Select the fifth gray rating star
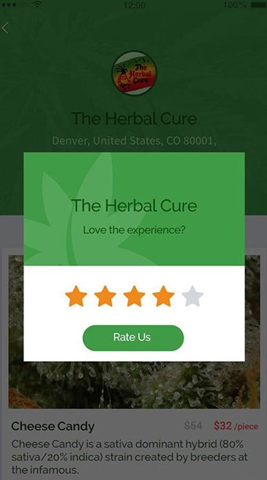Screen dimensions: 267x480 193,296
